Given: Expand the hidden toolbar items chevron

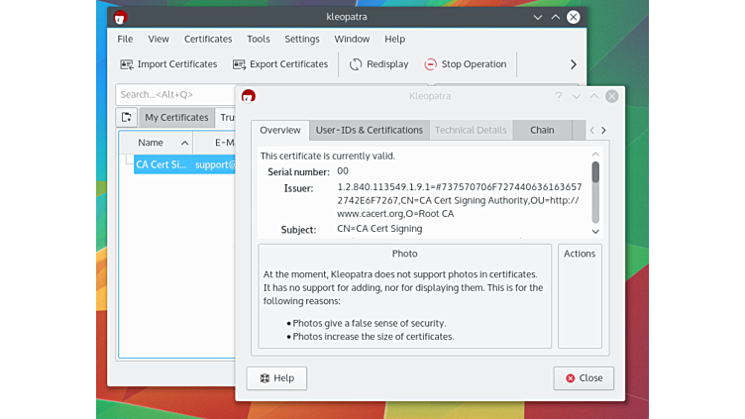Looking at the screenshot, I should [x=573, y=64].
